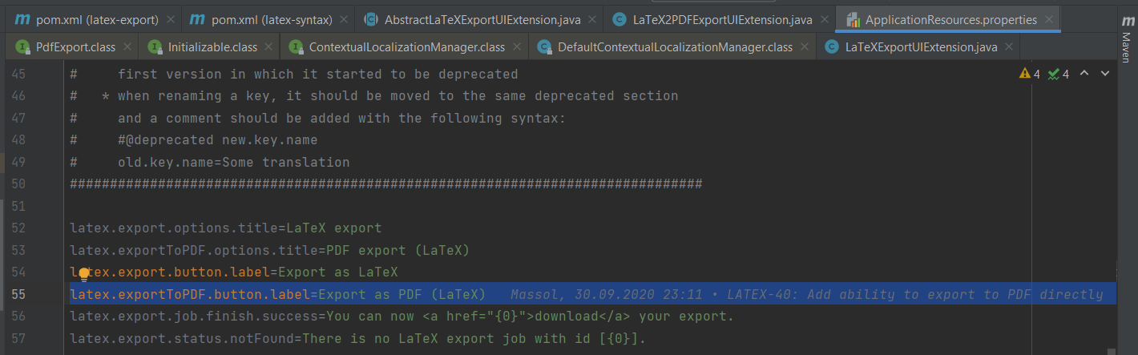Go to next highlighted error arrow
Screen dimensions: 1138x355
[x=1105, y=74]
